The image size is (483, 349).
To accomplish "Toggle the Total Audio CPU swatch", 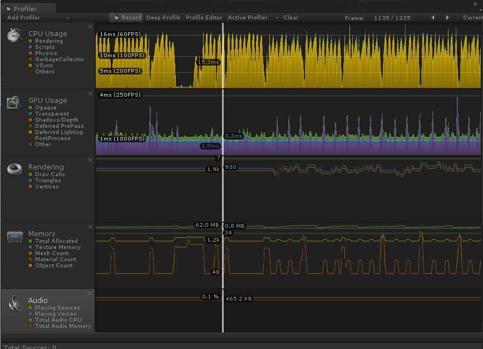I will click(x=31, y=320).
